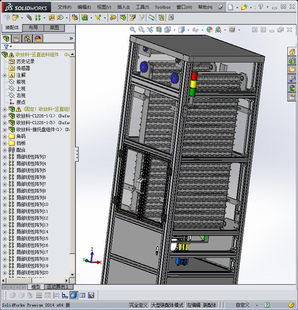This screenshot has width=298, height=310.
Task: Toggle the Hide/Show Items glasses icon
Action: [195, 30]
